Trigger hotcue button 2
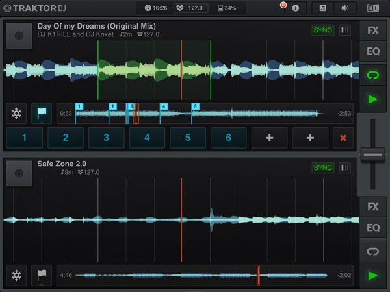This screenshot has width=390, height=292. 66,138
